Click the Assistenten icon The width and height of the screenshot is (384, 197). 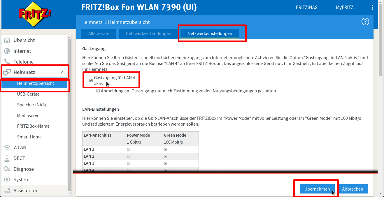click(7, 191)
